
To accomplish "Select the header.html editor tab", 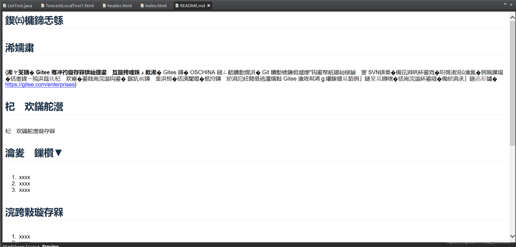I will tap(117, 6).
